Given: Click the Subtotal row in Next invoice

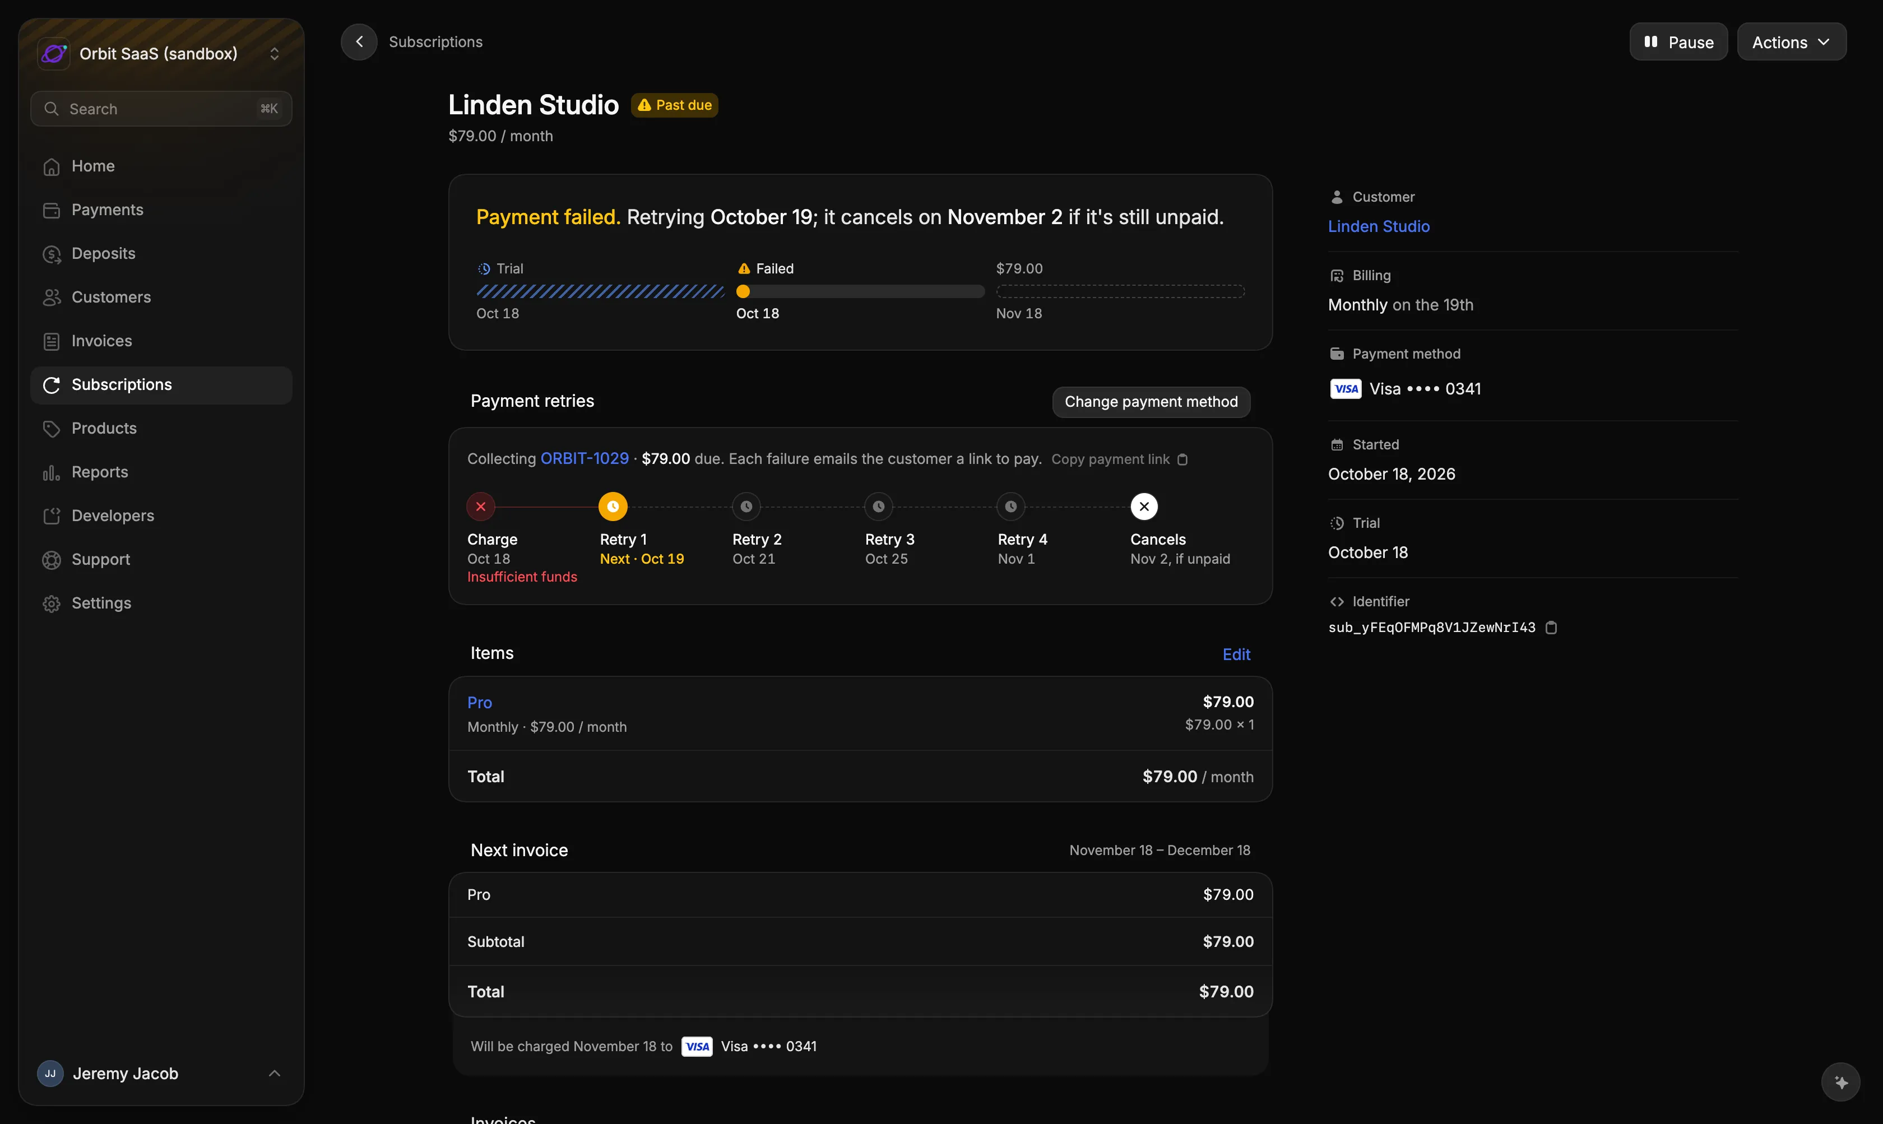Looking at the screenshot, I should click(x=860, y=941).
